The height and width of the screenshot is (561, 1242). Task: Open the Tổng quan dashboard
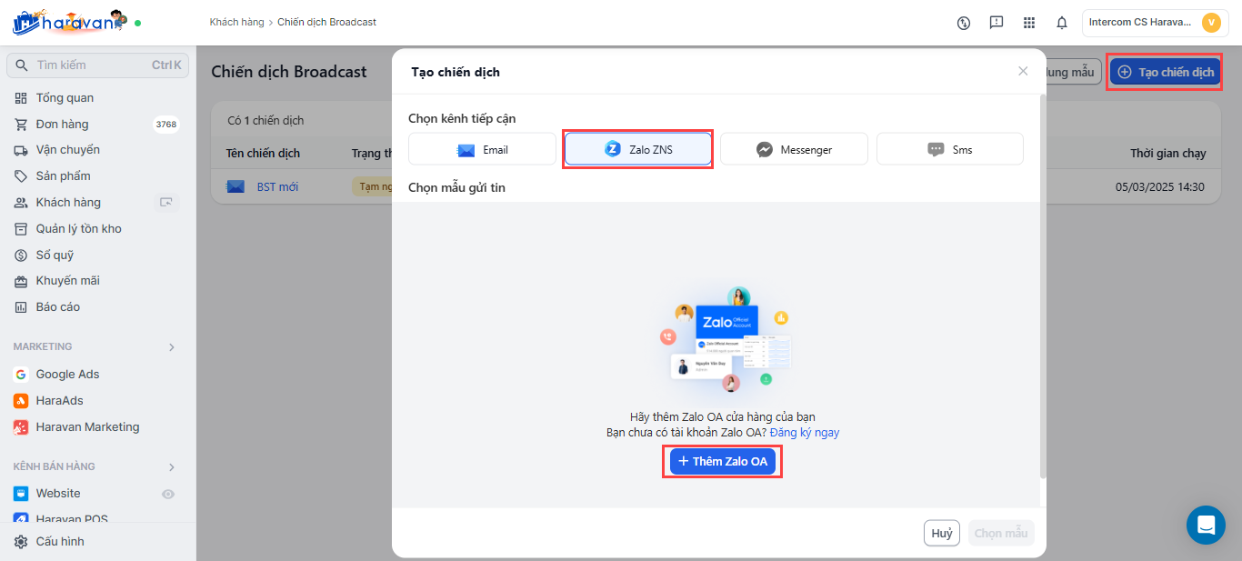click(x=65, y=97)
